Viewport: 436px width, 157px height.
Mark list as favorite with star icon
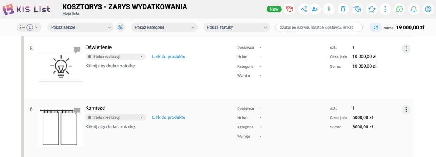coord(372,9)
